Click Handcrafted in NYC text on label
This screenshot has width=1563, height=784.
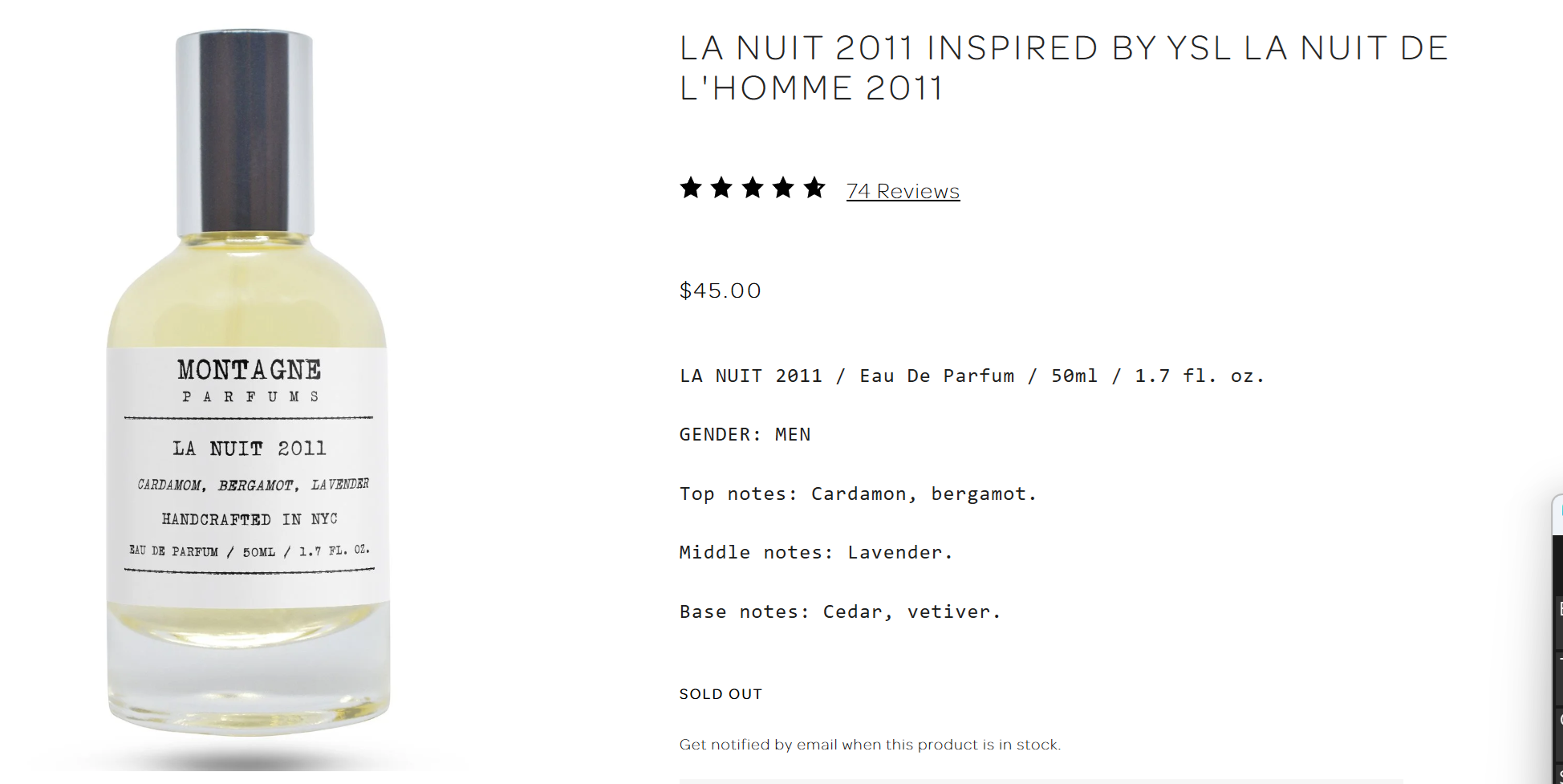coord(250,519)
